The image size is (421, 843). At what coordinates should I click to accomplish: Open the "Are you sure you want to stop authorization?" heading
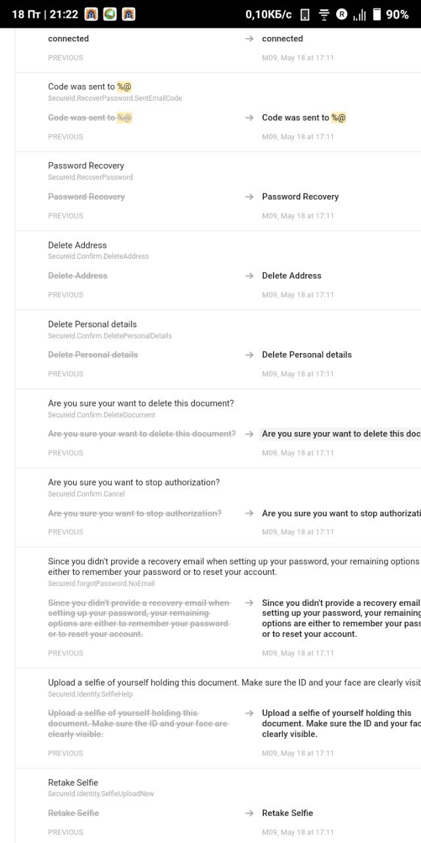134,482
